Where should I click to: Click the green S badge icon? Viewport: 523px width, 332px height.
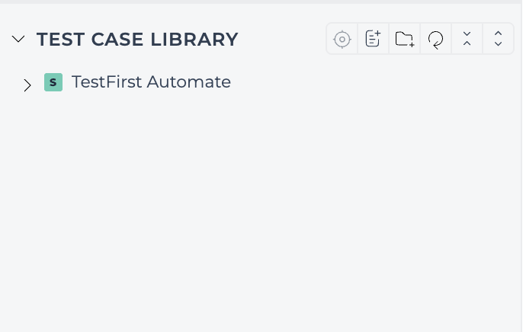[x=53, y=82]
